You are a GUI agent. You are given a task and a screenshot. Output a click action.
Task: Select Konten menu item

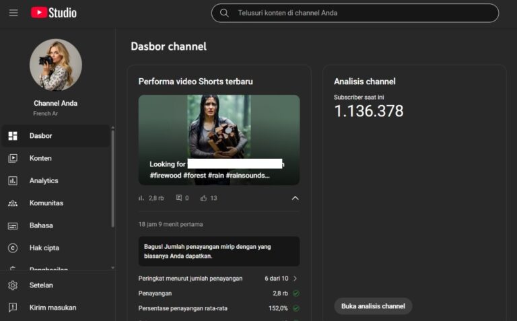click(x=40, y=158)
